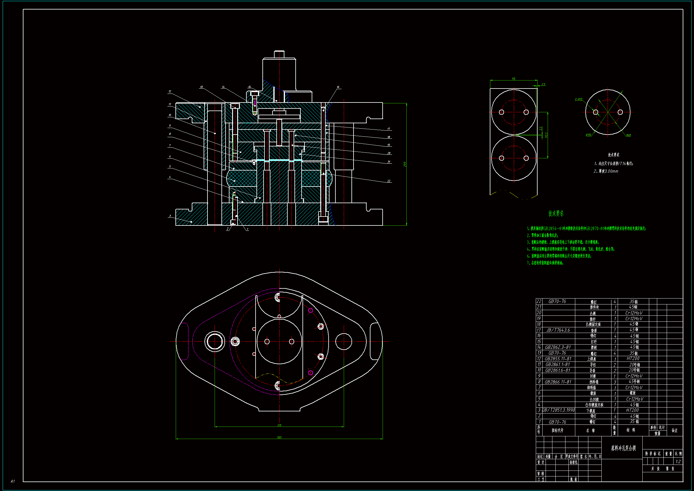Viewport: 694px width, 491px height.
Task: Click part number 12 balloon label
Action: [x=170, y=91]
